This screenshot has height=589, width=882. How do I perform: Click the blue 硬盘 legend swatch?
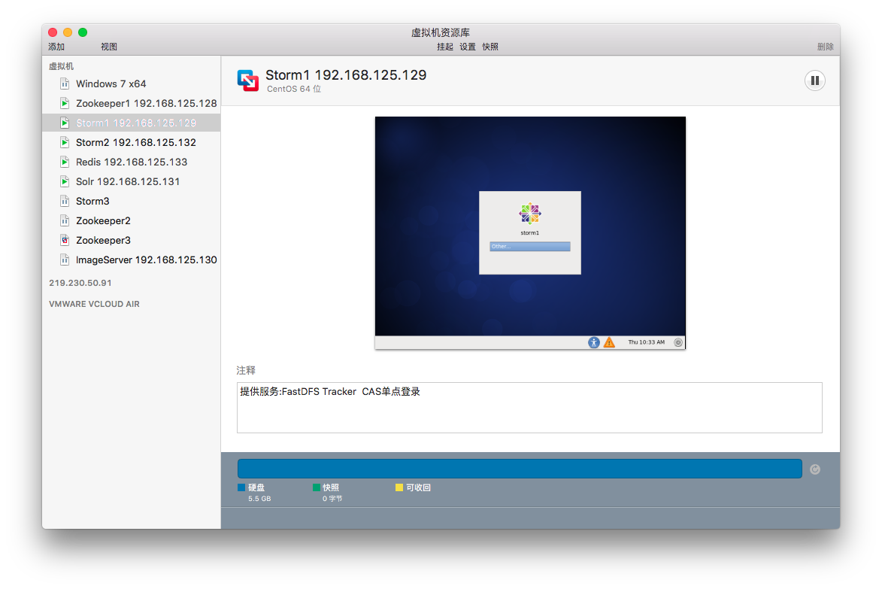[x=241, y=487]
